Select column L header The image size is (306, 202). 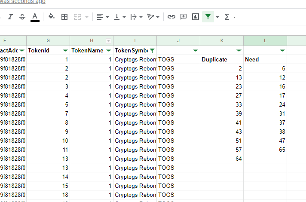pyautogui.click(x=265, y=40)
